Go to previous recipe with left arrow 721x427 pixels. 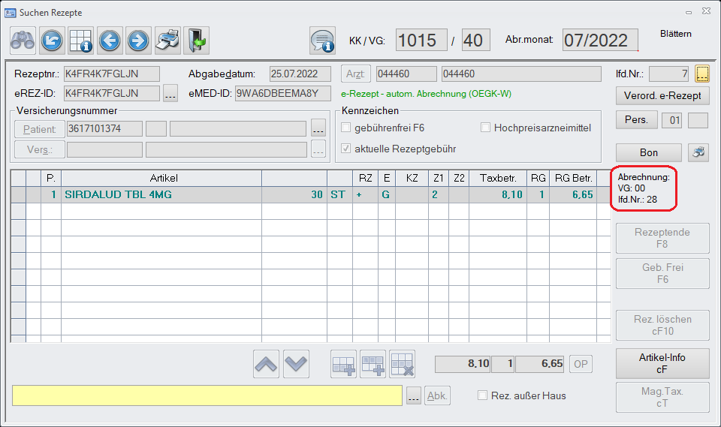[110, 40]
